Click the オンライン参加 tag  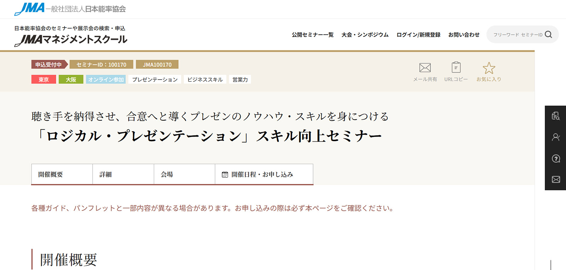coord(106,79)
